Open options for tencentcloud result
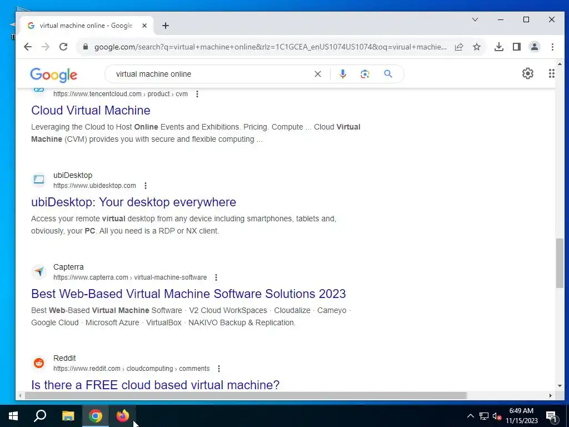Screen dimensions: 569x427 point(197,94)
